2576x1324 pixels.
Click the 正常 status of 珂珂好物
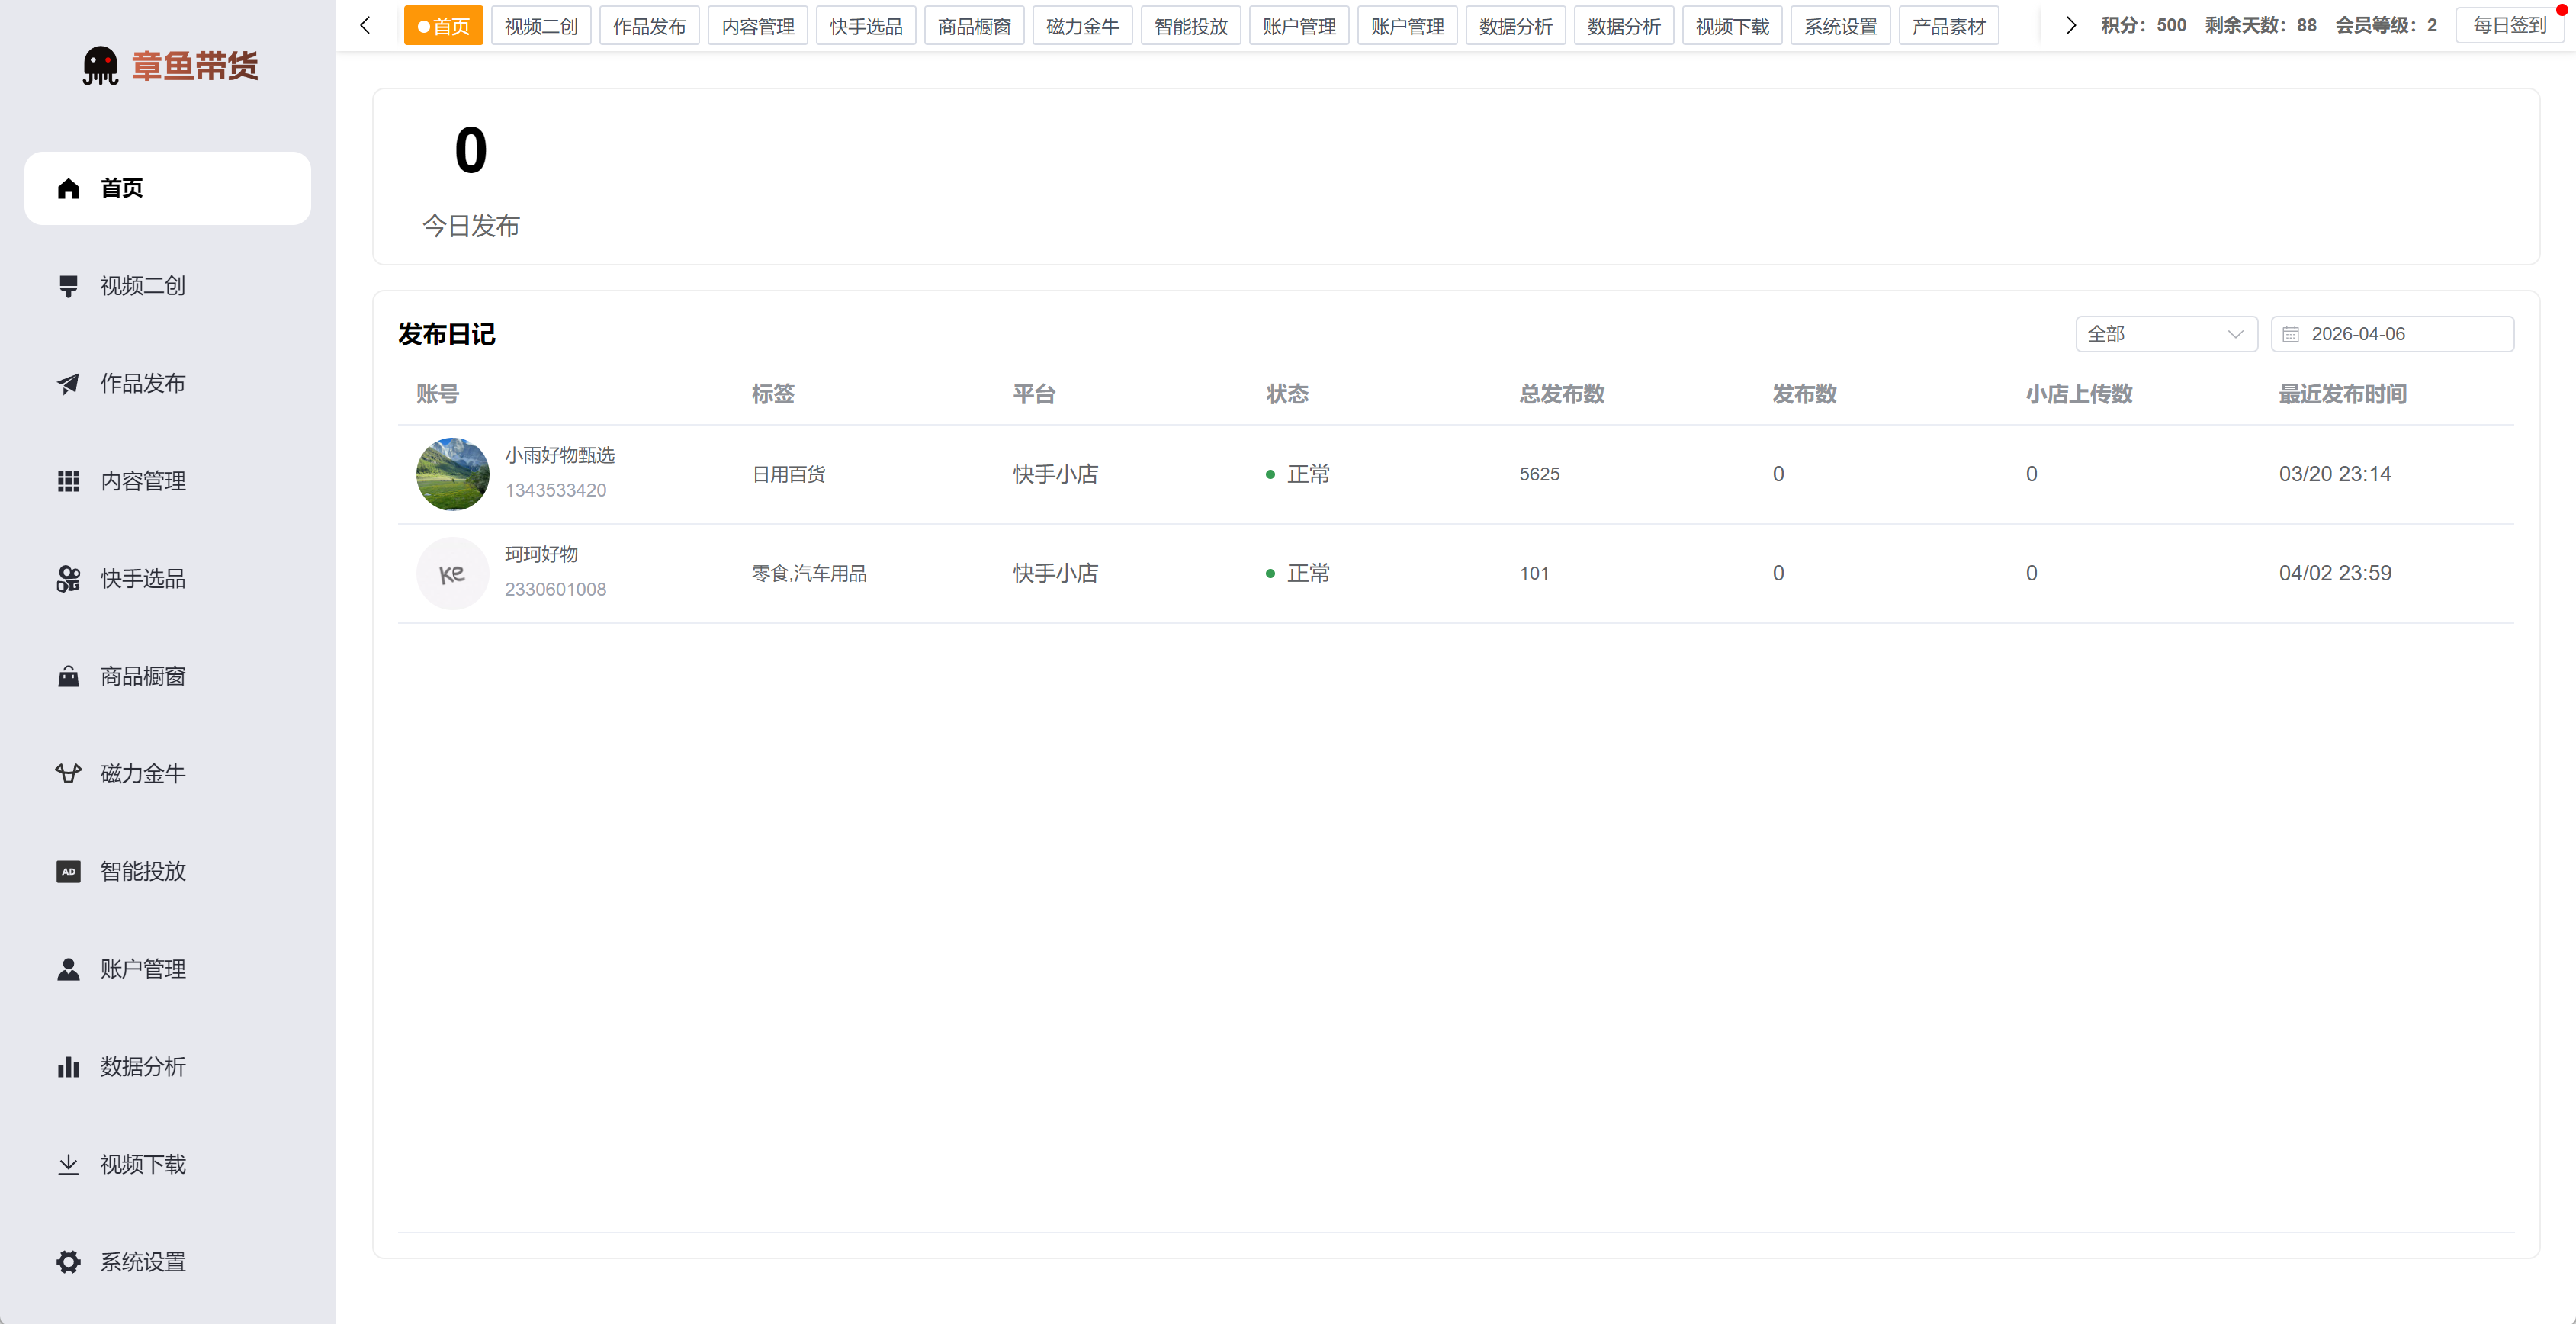point(1298,573)
